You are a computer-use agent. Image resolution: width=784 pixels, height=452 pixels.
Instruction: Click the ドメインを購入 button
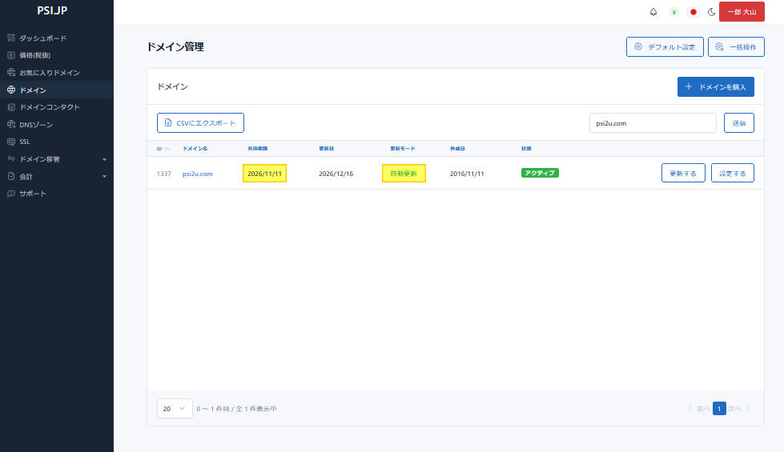[x=715, y=86]
